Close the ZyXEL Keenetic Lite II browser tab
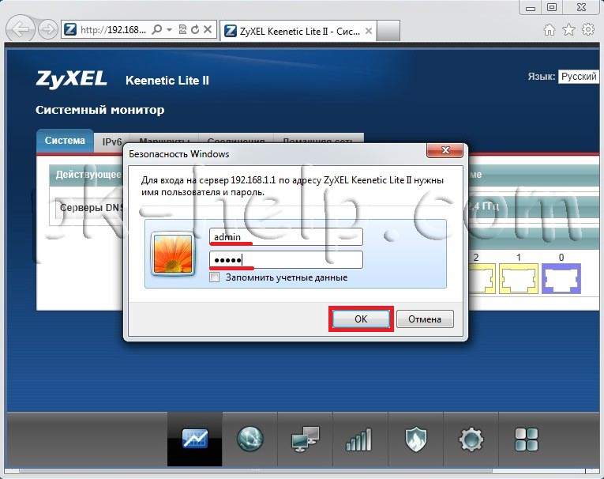Viewport: 604px width, 479px height. tap(369, 31)
